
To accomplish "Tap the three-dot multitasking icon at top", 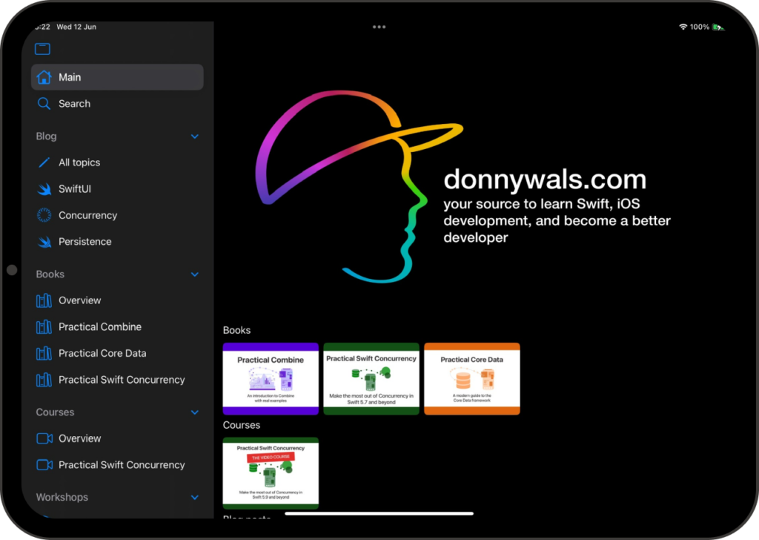I will [x=379, y=27].
